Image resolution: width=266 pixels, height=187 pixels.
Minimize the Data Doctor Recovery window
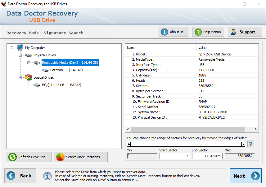[x=230, y=4]
